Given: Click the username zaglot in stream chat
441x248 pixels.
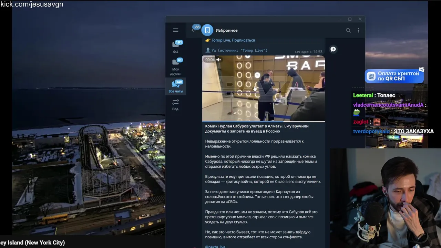Looking at the screenshot, I should (x=360, y=122).
